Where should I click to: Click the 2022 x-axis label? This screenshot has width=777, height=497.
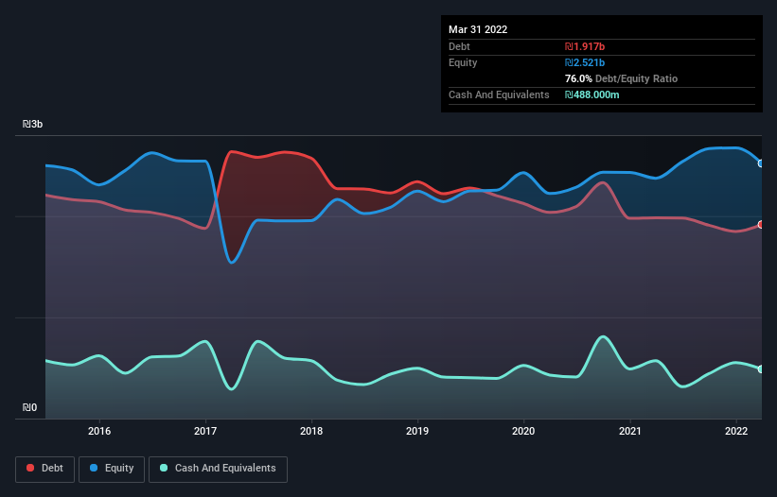[x=736, y=431]
